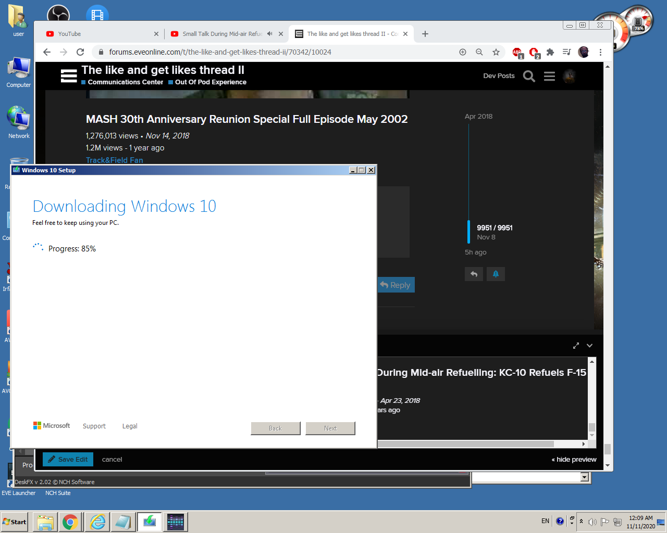The height and width of the screenshot is (533, 667).
Task: Go back in Chrome browser
Action: [47, 52]
